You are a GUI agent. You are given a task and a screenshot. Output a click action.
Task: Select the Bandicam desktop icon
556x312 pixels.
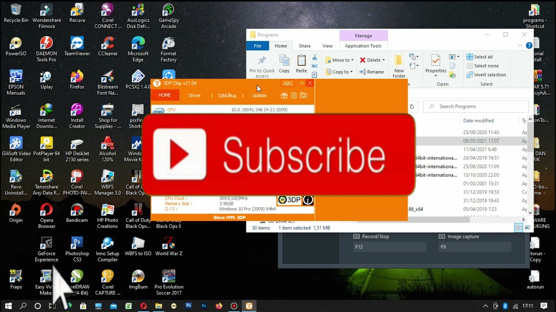click(x=77, y=213)
